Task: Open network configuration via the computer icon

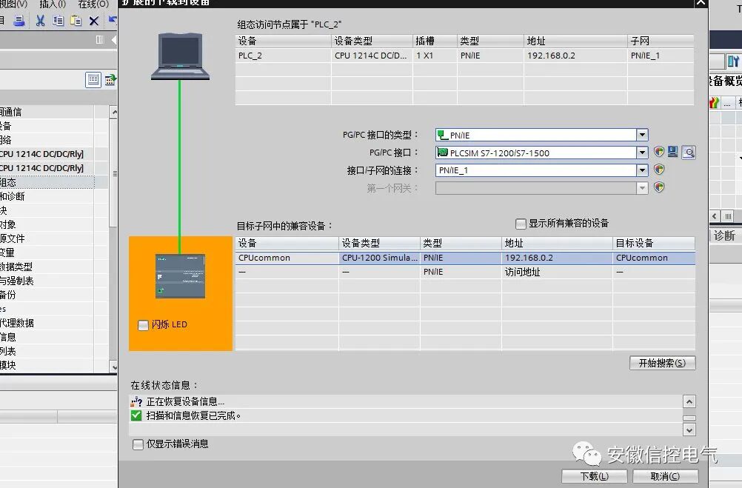Action: [672, 152]
